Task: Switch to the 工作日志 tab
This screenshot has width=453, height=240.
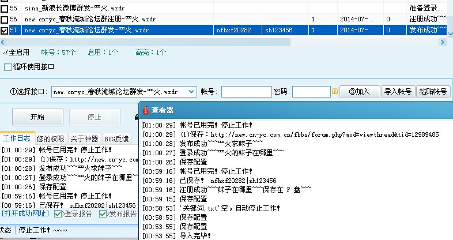Action: pos(17,138)
